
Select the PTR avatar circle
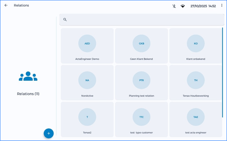tap(141, 80)
